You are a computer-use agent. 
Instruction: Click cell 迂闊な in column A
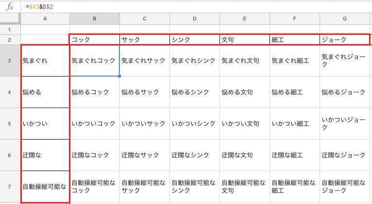coord(45,155)
